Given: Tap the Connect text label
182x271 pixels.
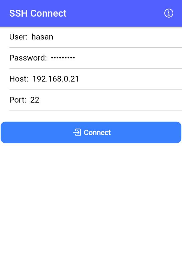Looking at the screenshot, I should click(97, 132).
